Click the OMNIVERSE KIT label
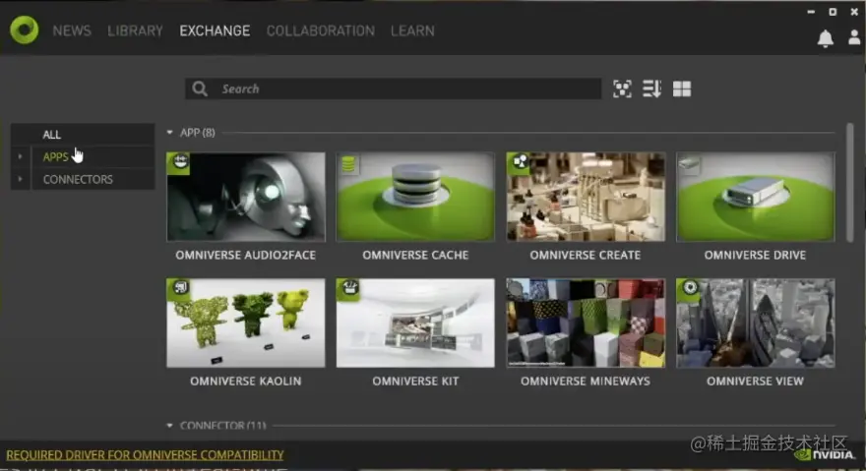Screen dimensions: 866x471 click(x=415, y=381)
